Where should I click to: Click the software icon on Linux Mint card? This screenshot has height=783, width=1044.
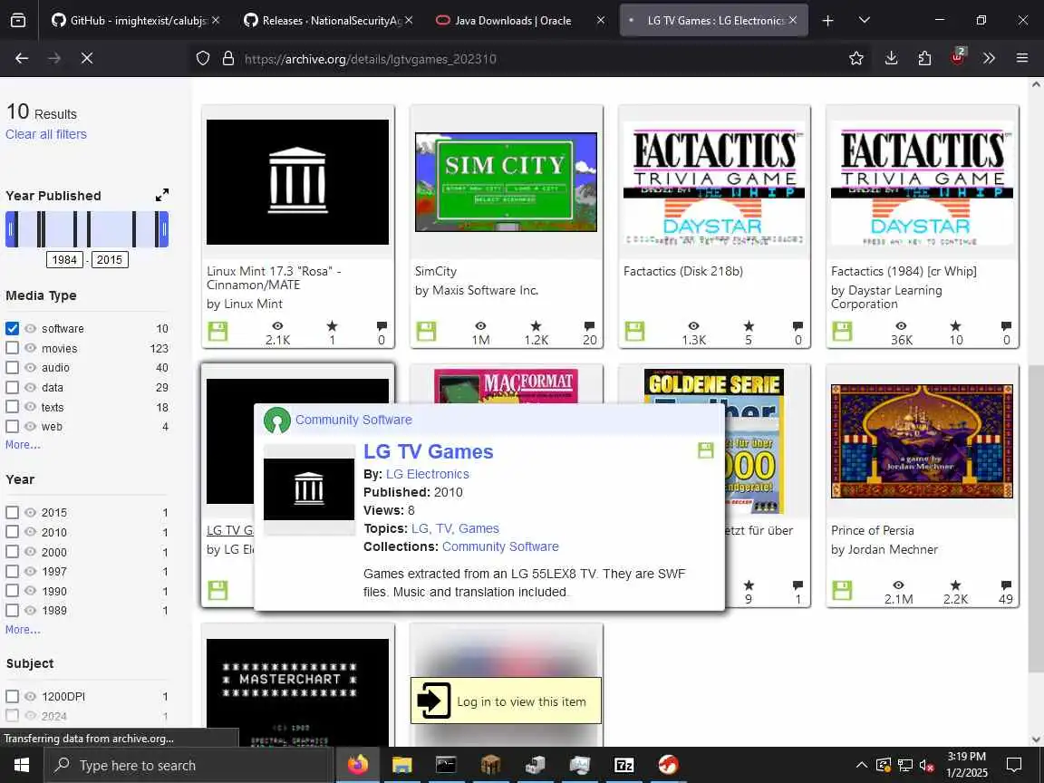click(x=217, y=331)
